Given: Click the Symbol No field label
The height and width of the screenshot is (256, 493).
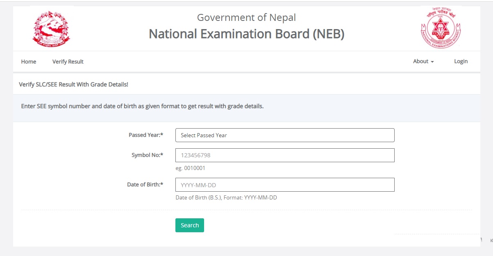Looking at the screenshot, I should point(148,155).
